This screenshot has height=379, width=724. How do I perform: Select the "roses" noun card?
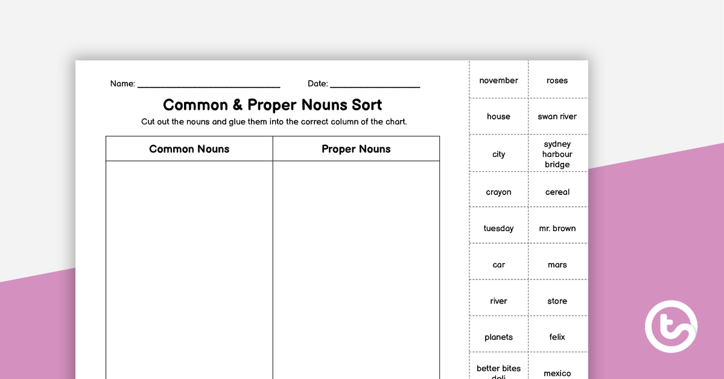pos(557,80)
